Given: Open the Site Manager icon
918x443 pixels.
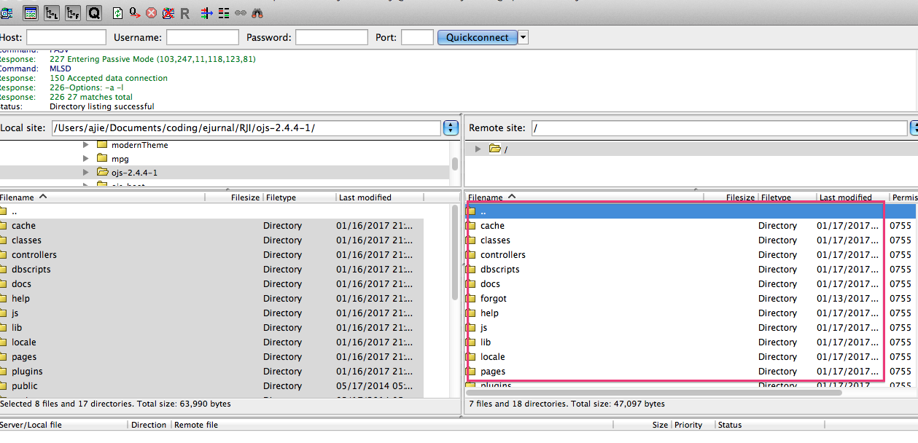Looking at the screenshot, I should click(x=6, y=12).
